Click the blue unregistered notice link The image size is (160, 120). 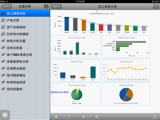click(60, 92)
